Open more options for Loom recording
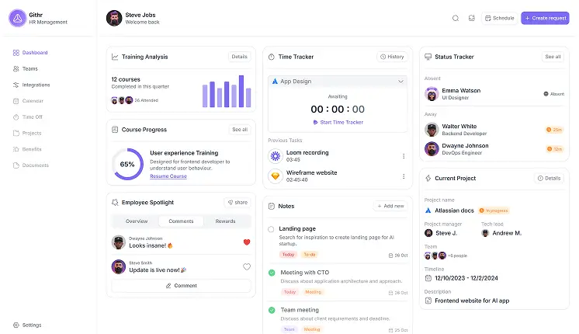 [404, 156]
